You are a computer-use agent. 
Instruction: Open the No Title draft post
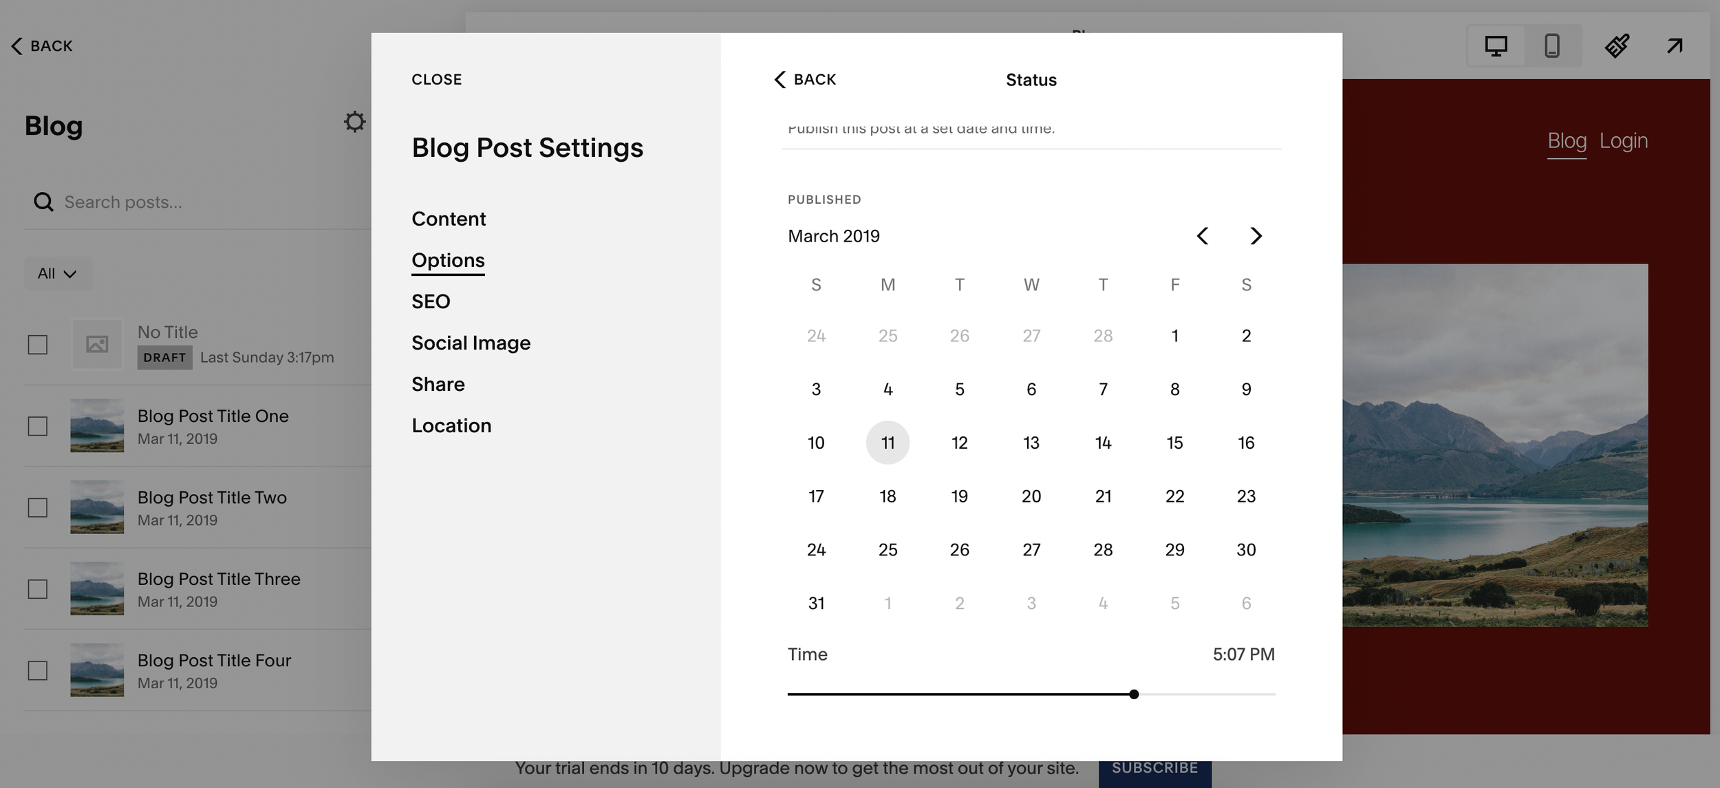point(198,344)
